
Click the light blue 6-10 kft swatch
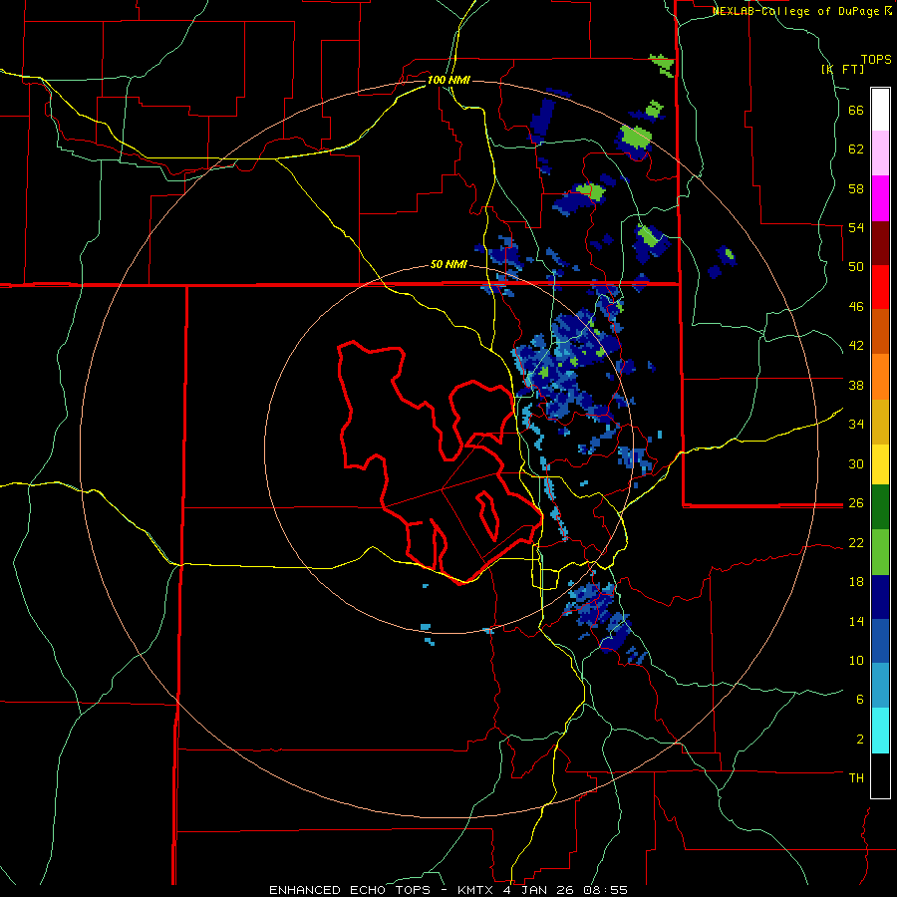point(880,686)
